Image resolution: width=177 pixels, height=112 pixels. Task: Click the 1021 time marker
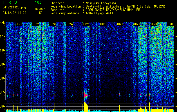(x=19, y=24)
